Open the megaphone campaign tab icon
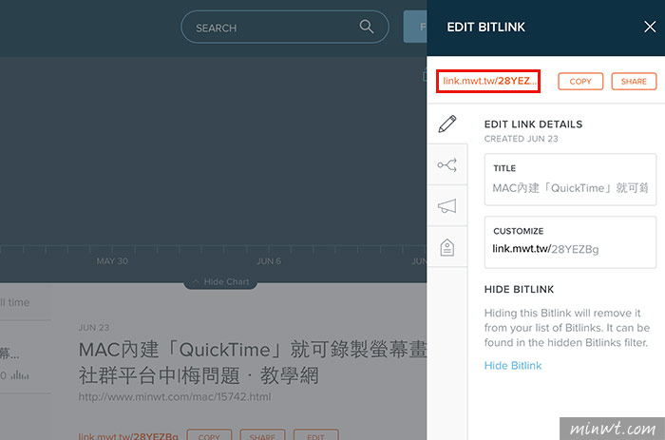This screenshot has width=665, height=440. pyautogui.click(x=447, y=206)
